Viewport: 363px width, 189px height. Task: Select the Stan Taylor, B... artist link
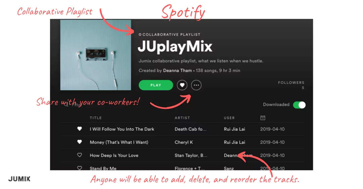tap(191, 155)
